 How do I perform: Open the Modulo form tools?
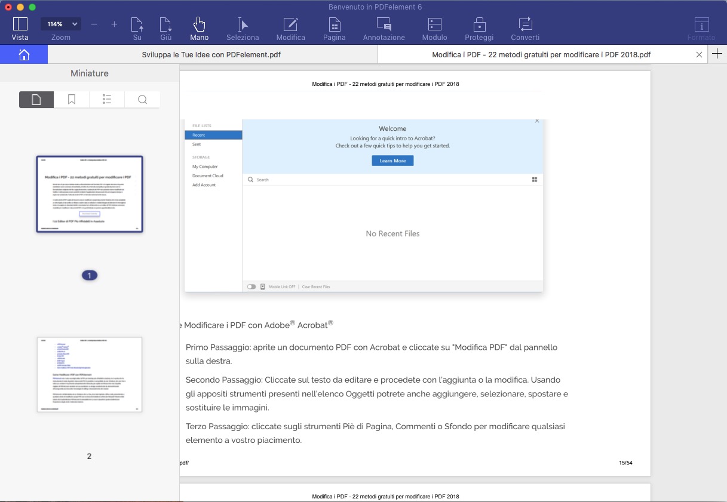click(x=434, y=28)
